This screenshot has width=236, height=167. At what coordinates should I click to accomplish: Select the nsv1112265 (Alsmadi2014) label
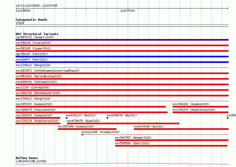[100, 132]
